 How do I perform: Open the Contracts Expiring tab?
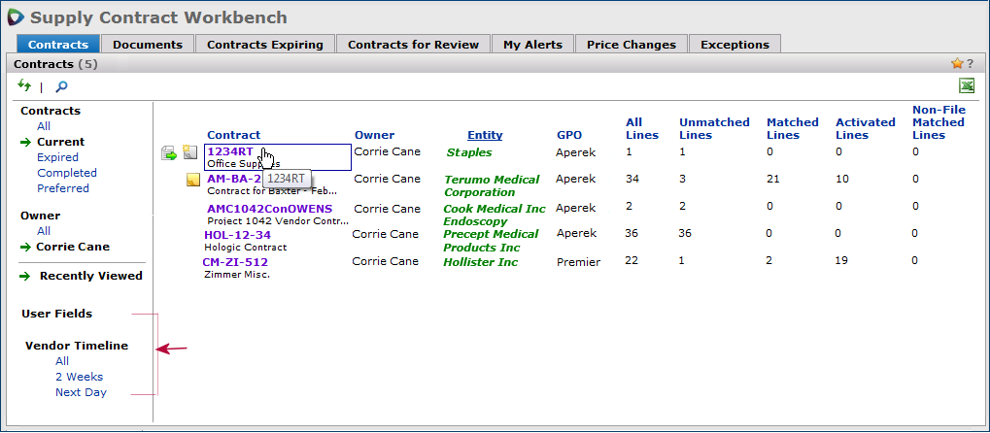tap(265, 45)
